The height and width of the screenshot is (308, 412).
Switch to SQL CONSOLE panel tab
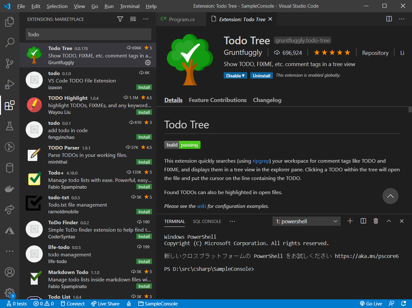(207, 221)
